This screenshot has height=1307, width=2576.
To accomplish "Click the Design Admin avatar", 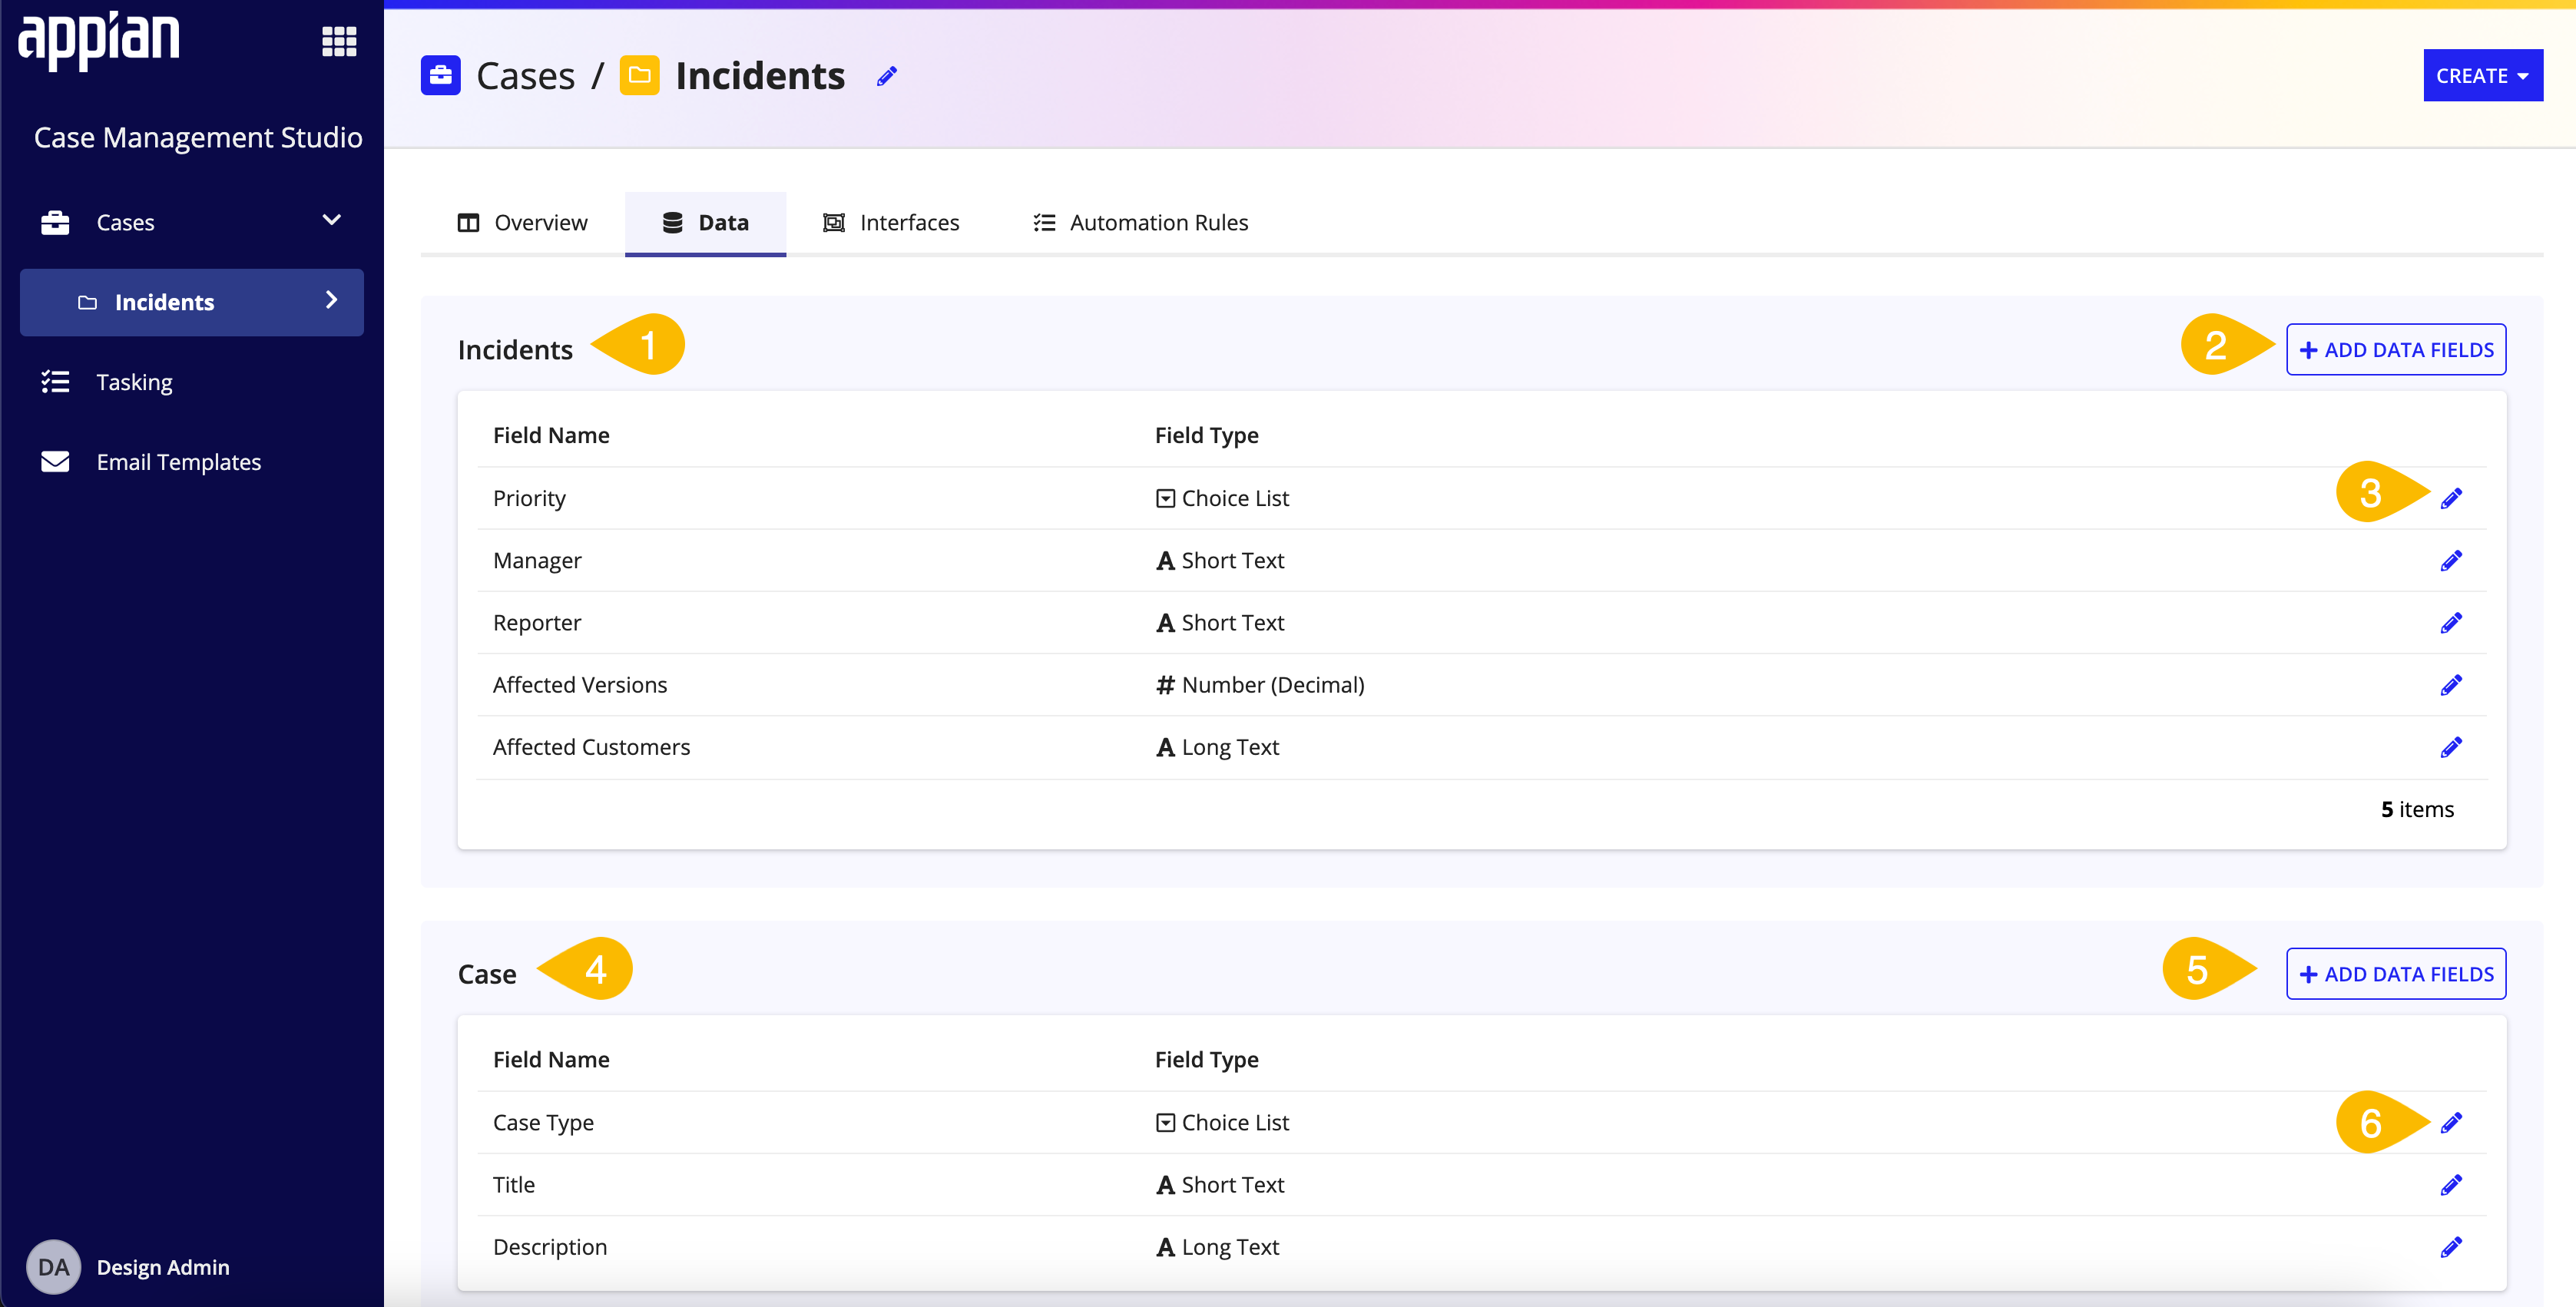I will coord(53,1267).
